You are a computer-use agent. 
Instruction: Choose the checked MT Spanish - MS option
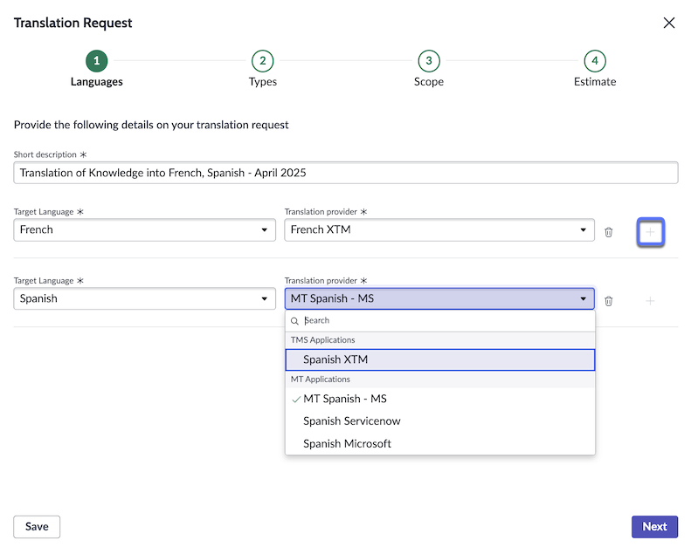click(x=440, y=399)
